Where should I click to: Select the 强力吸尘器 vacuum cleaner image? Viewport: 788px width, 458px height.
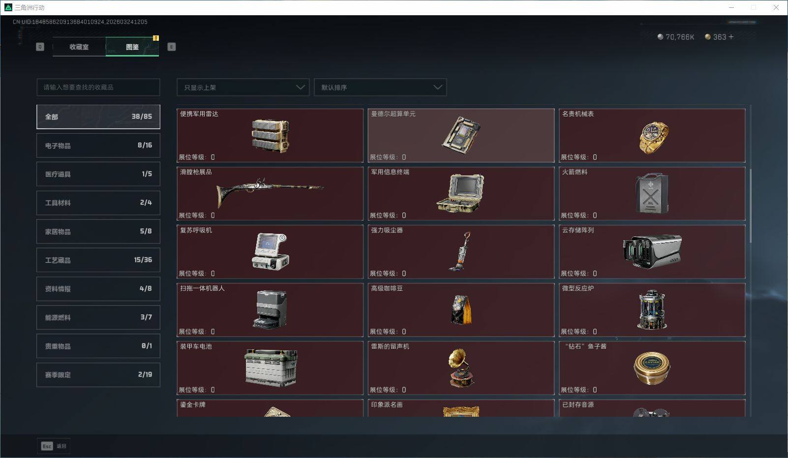click(x=463, y=251)
